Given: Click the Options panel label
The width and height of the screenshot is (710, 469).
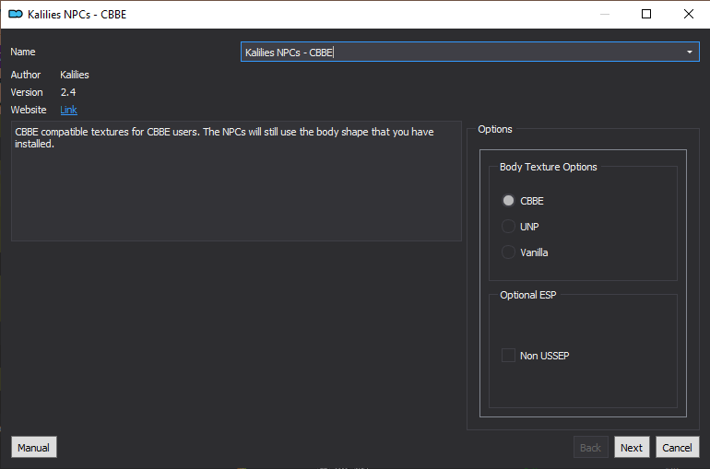Looking at the screenshot, I should 495,129.
